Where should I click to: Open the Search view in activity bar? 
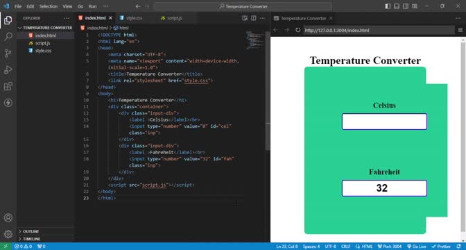pos(8,37)
